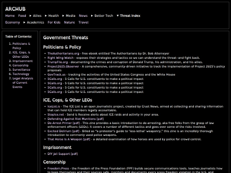Go to the Food page
This screenshot has height=173, width=231.
point(22,16)
